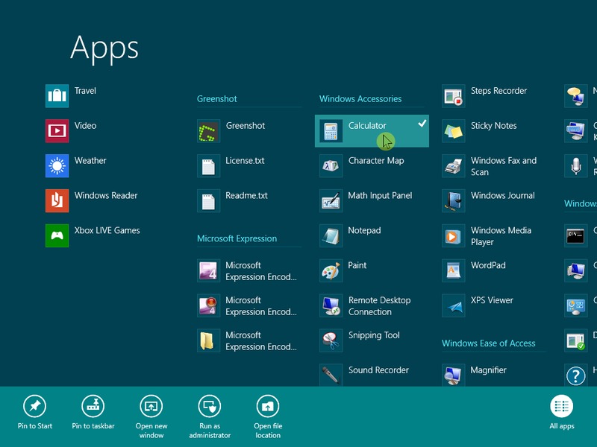Open the Paint app icon
Screen dimensions: 597x447
[x=331, y=271]
